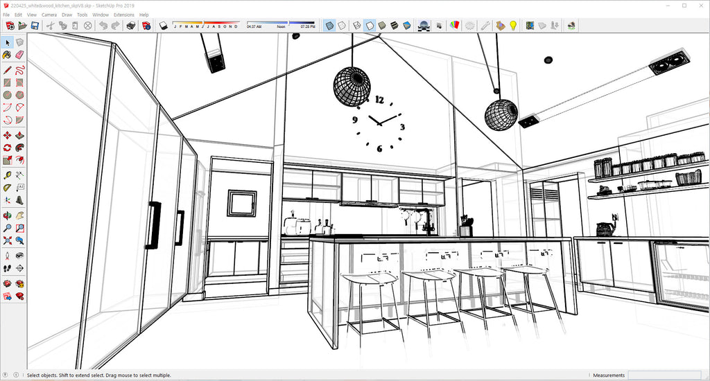Choose the Follow Me tool
Image resolution: width=710 pixels, height=381 pixels.
(19, 148)
